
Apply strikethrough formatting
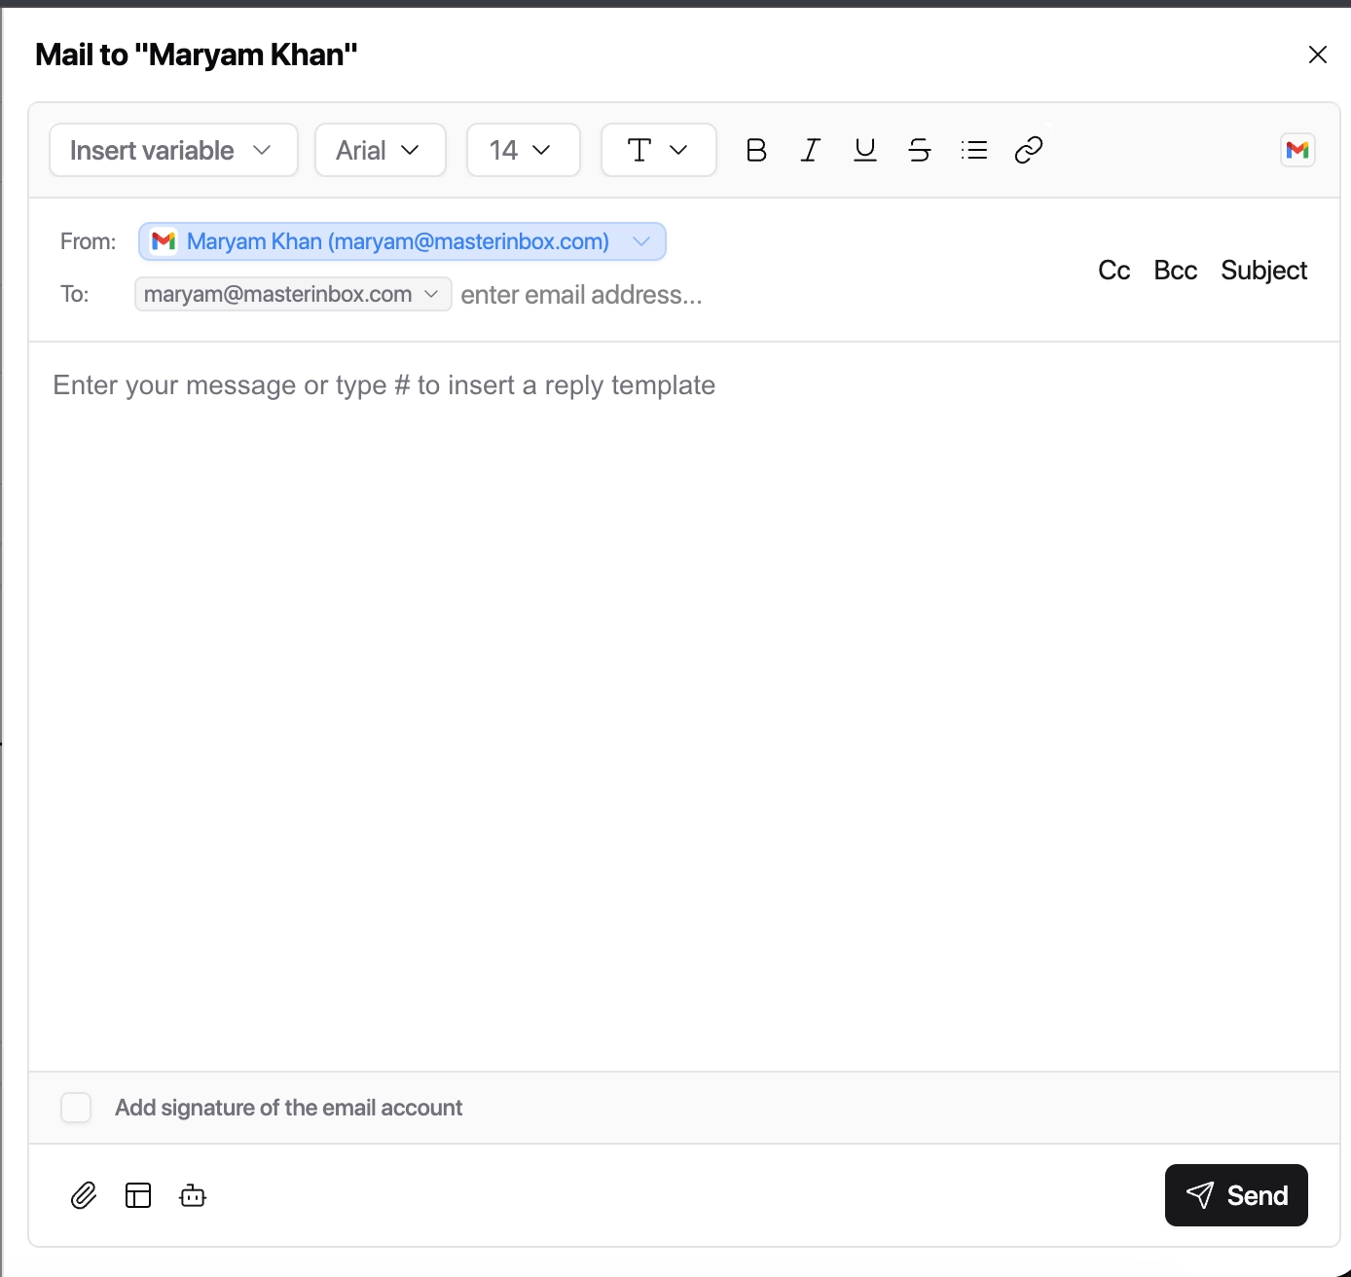point(919,149)
